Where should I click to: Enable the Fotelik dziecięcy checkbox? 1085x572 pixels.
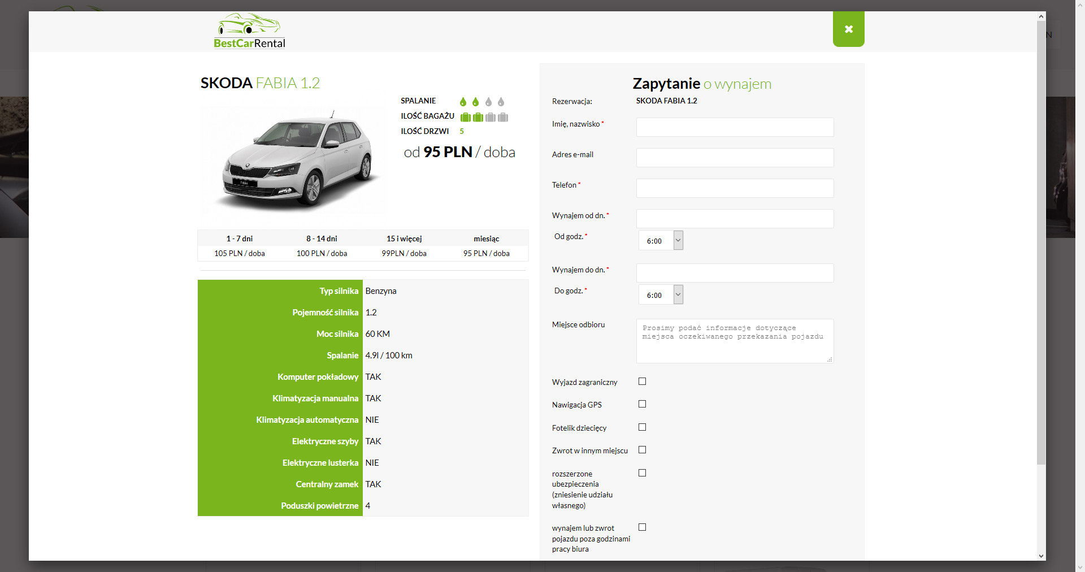pos(642,427)
